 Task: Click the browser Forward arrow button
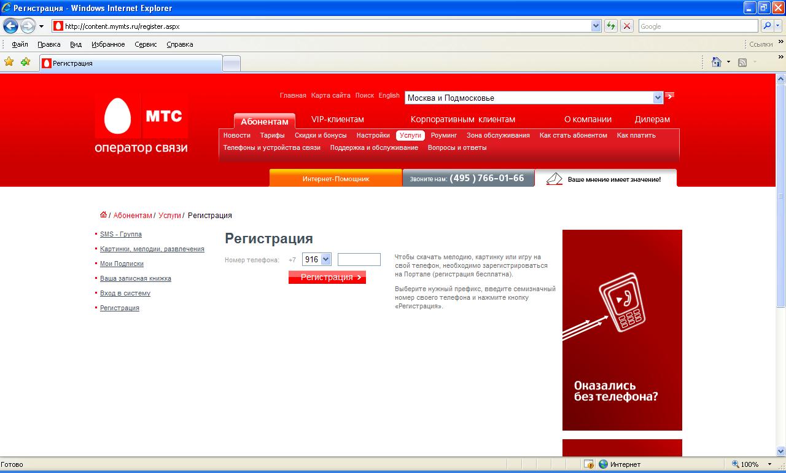28,26
